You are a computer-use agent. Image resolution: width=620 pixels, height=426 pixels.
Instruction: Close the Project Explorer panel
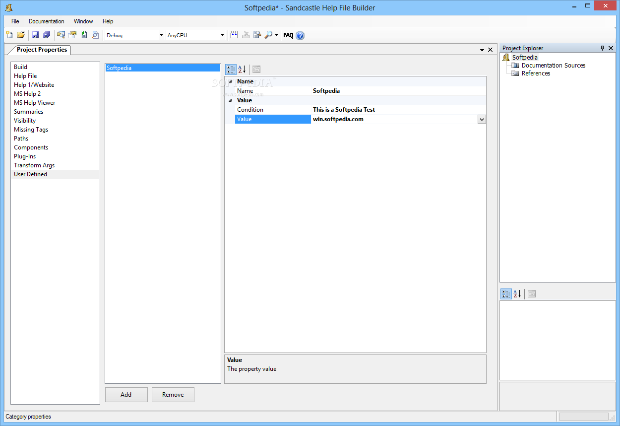(611, 48)
